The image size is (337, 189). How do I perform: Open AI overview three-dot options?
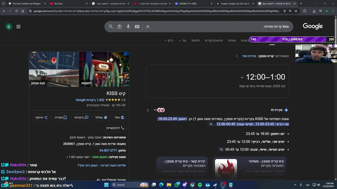click(148, 110)
